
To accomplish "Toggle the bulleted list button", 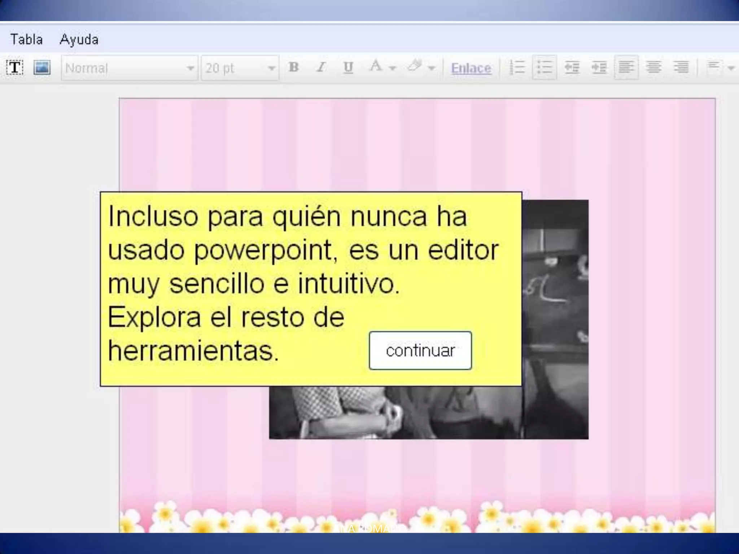I will pyautogui.click(x=544, y=67).
